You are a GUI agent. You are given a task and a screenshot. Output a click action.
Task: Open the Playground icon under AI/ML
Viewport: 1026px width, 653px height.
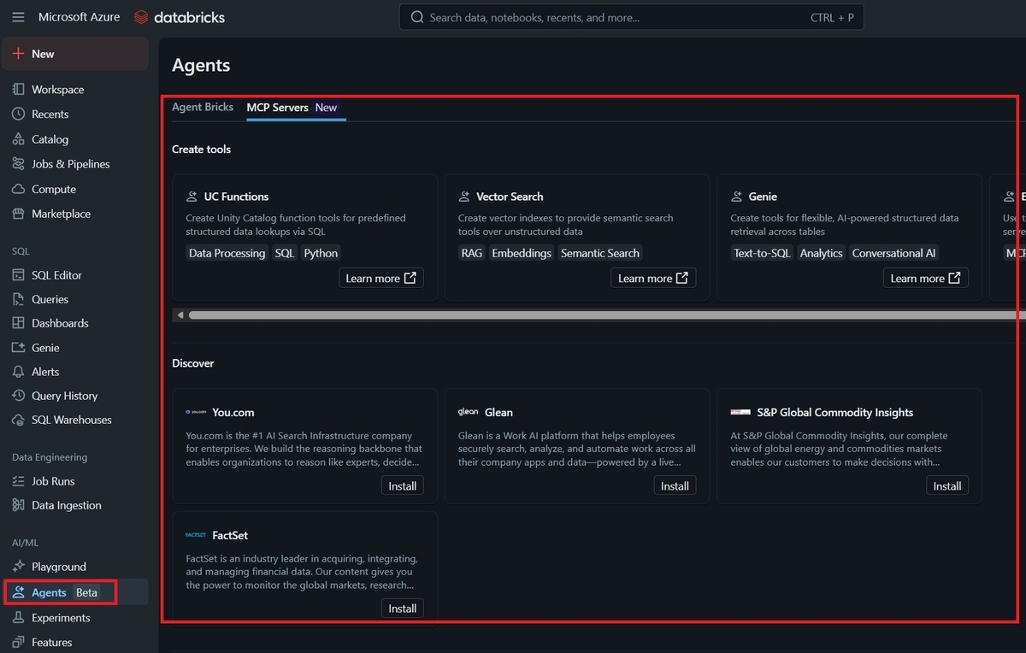click(x=17, y=566)
